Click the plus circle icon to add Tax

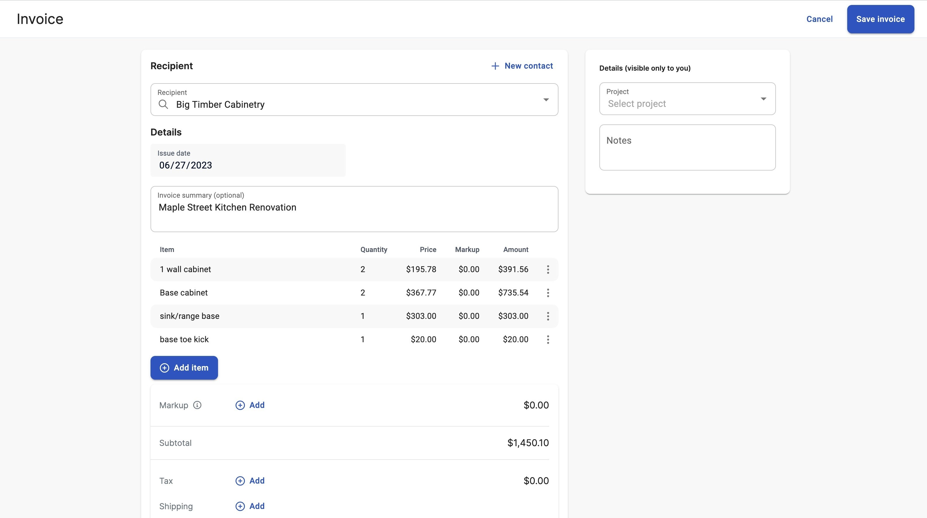pos(240,481)
